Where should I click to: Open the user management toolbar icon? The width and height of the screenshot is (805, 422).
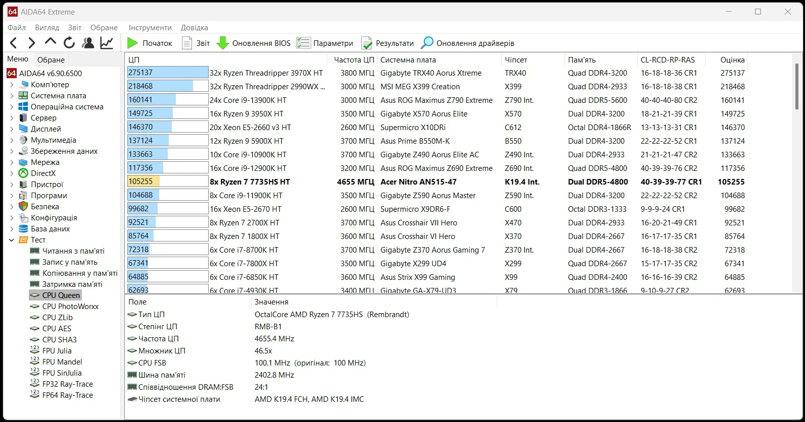(88, 43)
